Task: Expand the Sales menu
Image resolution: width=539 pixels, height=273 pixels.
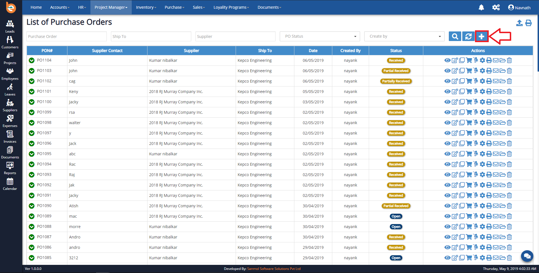Action: (x=199, y=7)
